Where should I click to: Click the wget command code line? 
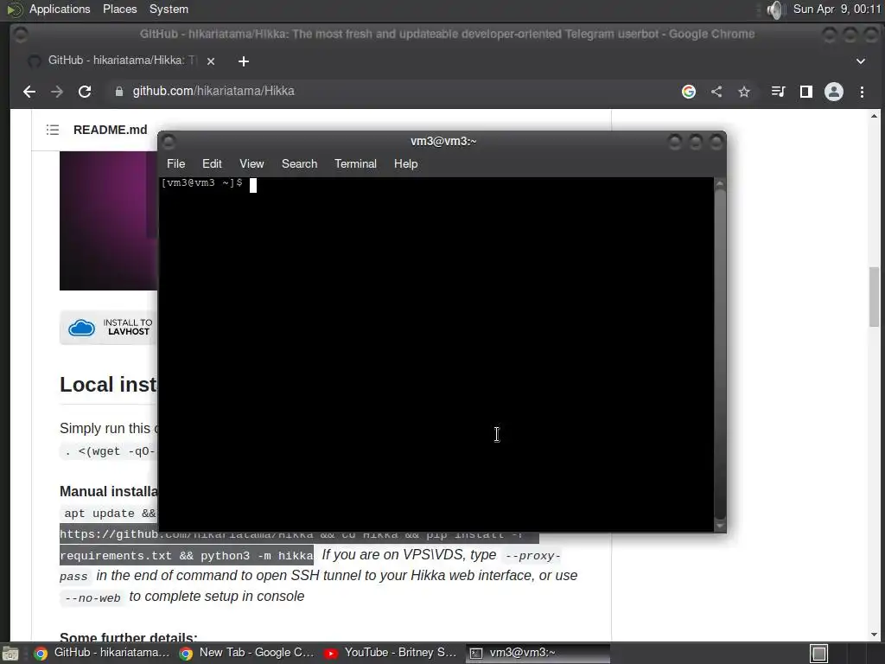110,451
